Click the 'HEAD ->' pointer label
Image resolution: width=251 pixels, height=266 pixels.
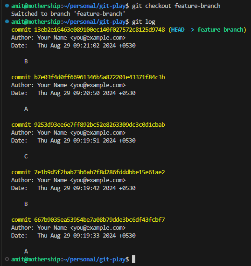[182, 30]
